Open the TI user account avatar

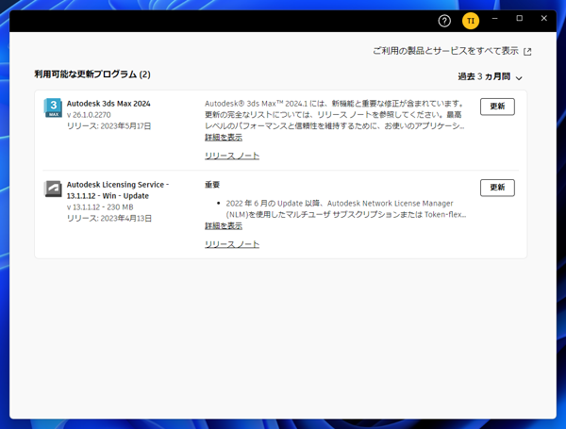(x=471, y=21)
